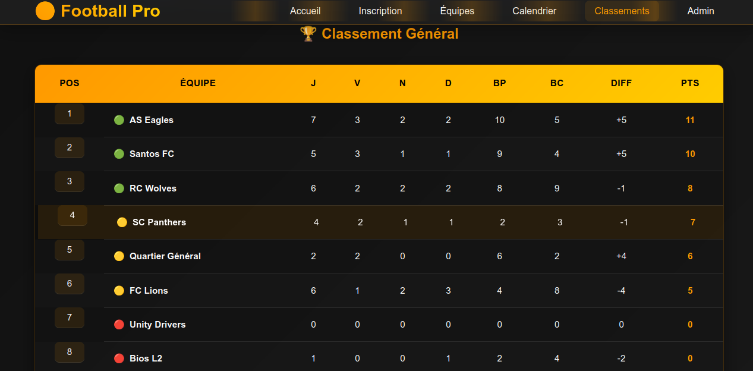Click the orange Football Pro logo circle
This screenshot has height=371, width=753.
coord(45,11)
